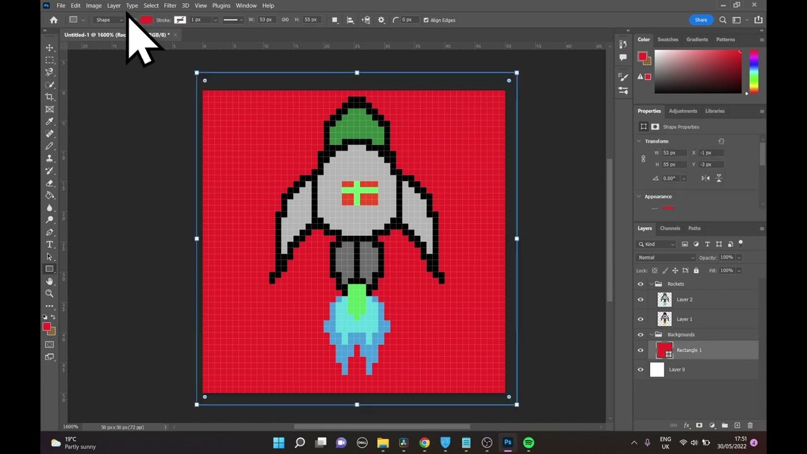
Task: Open the Fill percentage dropdown arrow
Action: [739, 271]
